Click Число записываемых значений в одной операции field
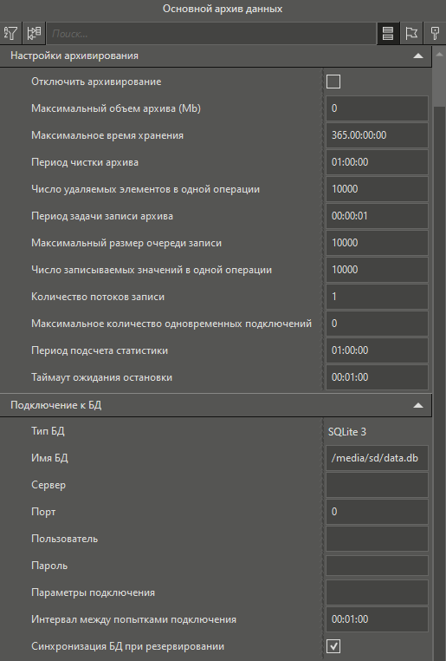This screenshot has width=446, height=661. tap(377, 270)
